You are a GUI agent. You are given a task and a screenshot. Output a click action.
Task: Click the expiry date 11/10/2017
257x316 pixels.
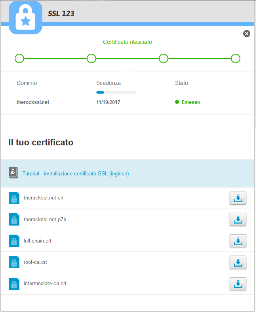pyautogui.click(x=108, y=102)
